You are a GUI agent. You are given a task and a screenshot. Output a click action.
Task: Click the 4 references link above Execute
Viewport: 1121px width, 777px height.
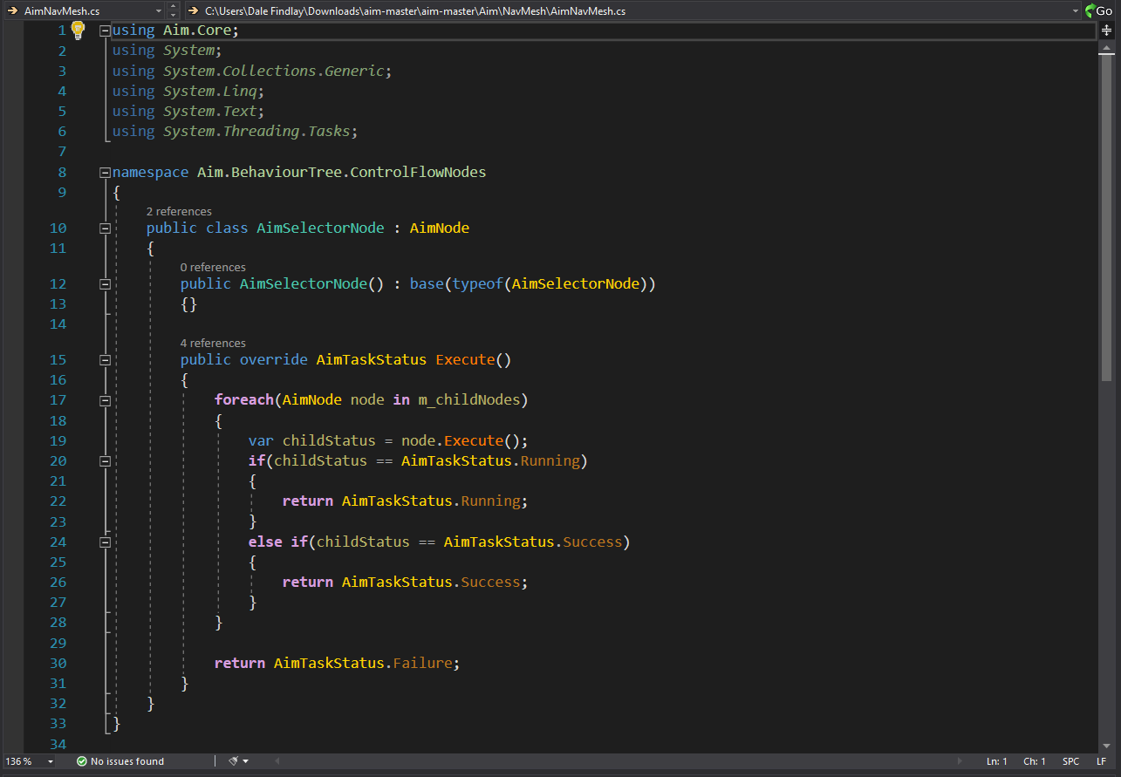coord(213,343)
